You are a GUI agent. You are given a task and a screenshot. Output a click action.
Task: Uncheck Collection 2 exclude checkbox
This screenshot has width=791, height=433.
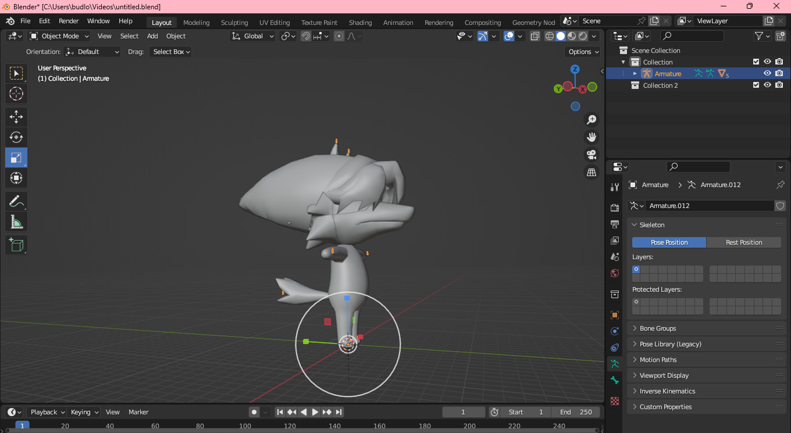click(x=756, y=85)
